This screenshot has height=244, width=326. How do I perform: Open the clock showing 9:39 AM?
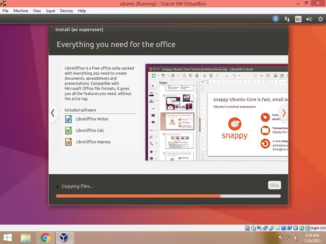pos(312,238)
